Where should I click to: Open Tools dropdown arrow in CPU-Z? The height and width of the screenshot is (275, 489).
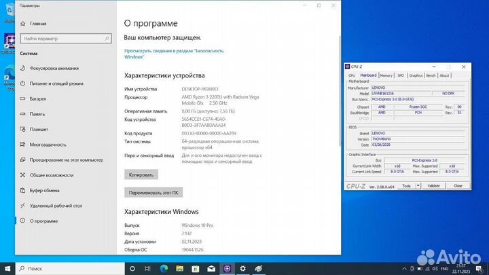418,186
